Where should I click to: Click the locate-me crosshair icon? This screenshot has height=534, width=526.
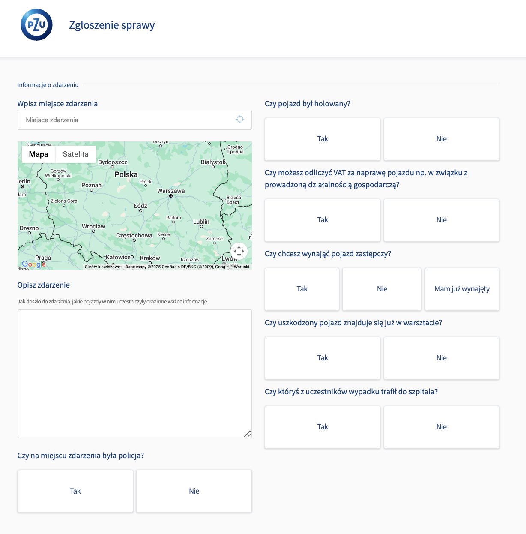(x=240, y=120)
